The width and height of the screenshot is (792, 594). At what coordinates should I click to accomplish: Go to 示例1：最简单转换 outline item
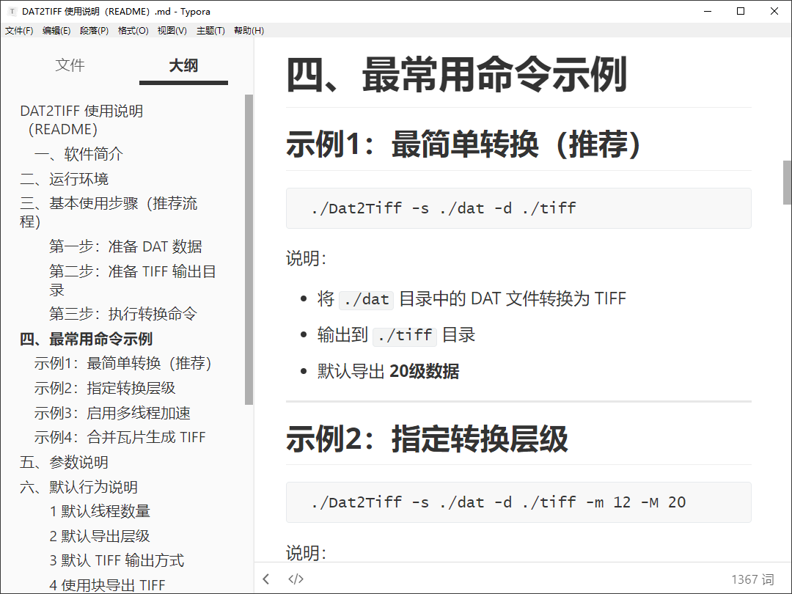tap(122, 363)
